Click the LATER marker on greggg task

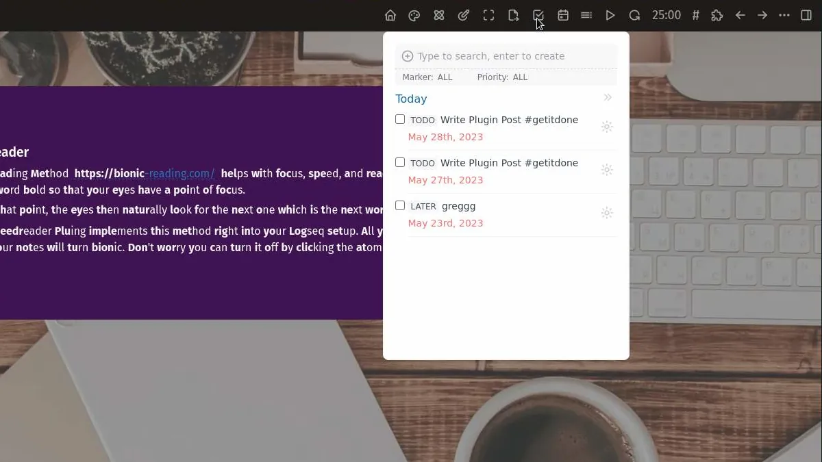click(x=423, y=206)
